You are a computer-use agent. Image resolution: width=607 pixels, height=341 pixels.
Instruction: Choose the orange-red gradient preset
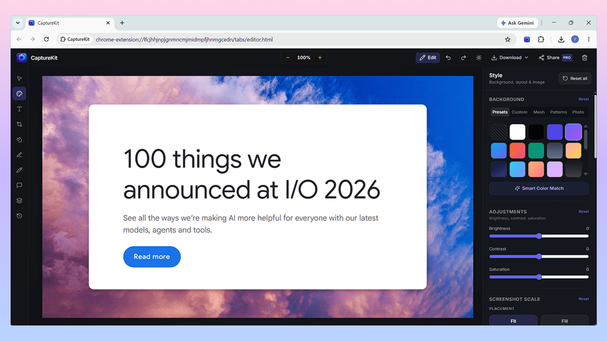tap(517, 150)
